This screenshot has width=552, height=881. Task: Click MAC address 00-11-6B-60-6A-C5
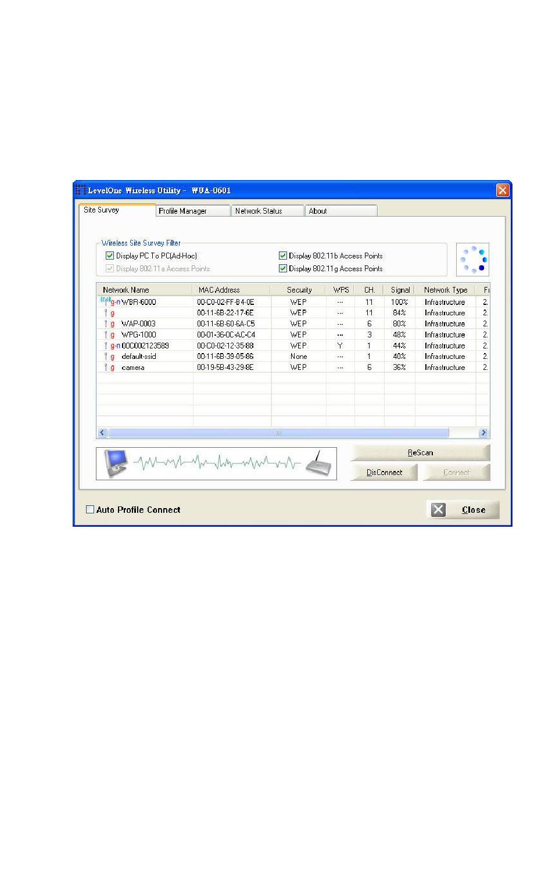tap(225, 323)
